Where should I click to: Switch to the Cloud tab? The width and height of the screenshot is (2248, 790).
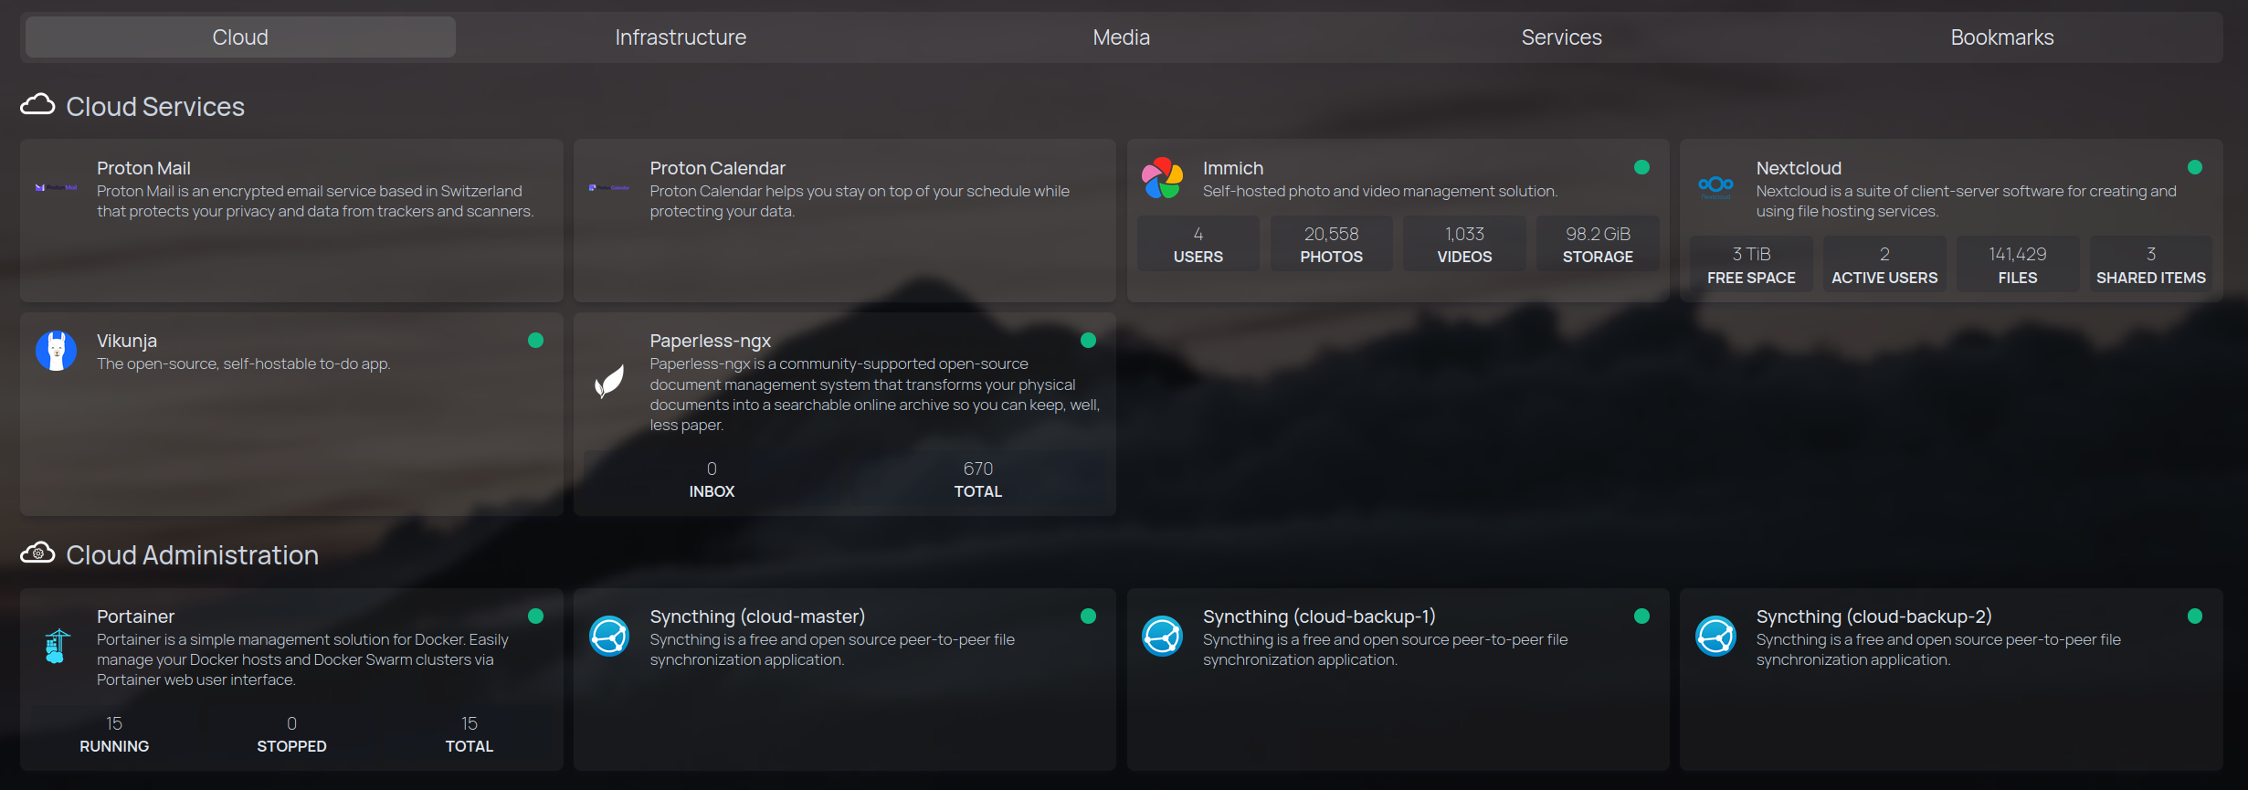click(x=240, y=37)
